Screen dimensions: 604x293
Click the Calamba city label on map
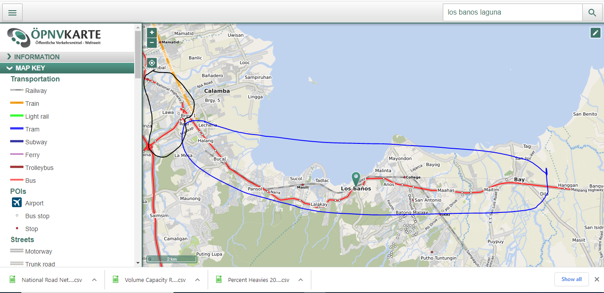coord(217,91)
